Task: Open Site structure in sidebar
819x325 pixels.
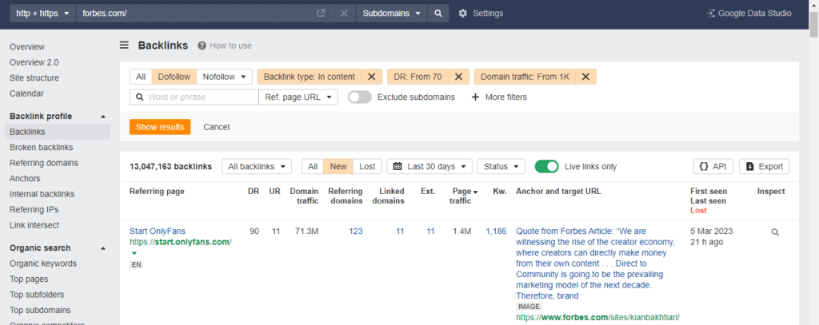Action: coord(34,78)
